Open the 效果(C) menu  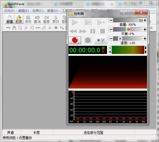coord(38,11)
